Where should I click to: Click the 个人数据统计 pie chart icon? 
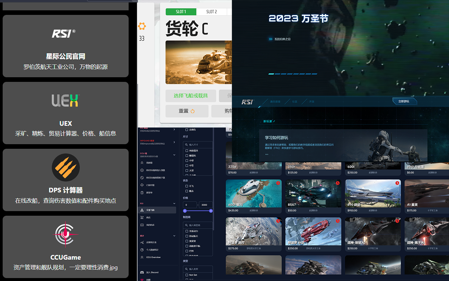142,250
